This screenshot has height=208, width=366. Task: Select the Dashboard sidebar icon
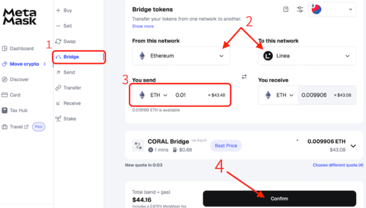5,49
